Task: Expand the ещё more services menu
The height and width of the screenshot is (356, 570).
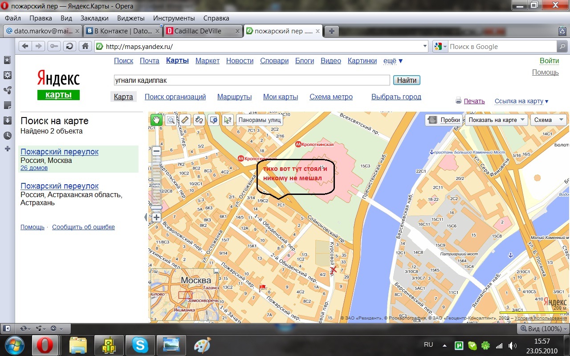Action: point(393,61)
